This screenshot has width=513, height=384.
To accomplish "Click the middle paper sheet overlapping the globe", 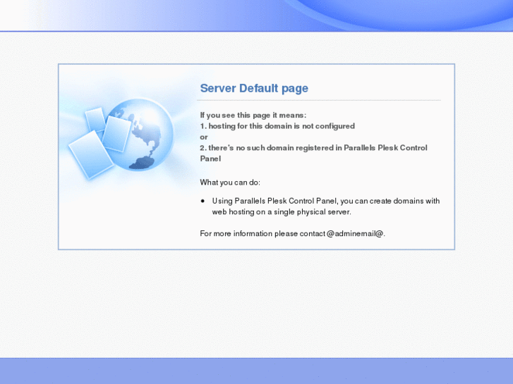I will [x=116, y=134].
